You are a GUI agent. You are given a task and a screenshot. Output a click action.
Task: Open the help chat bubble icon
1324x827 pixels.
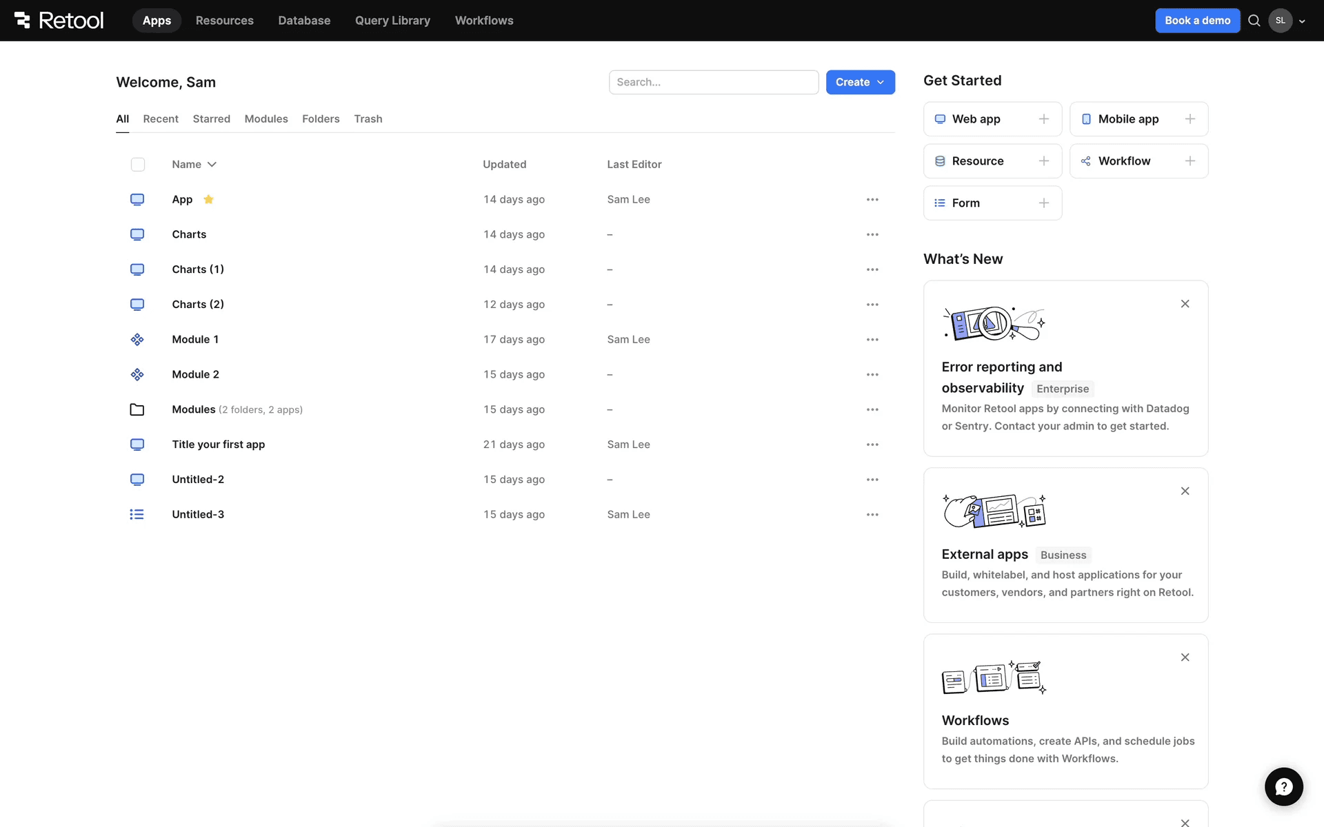coord(1283,786)
